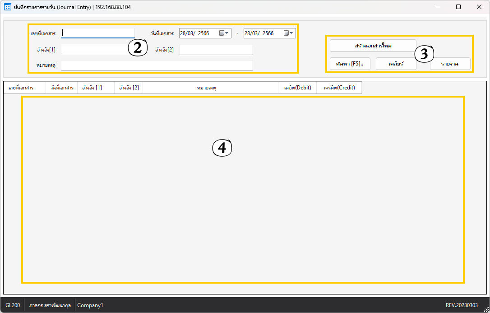
Task: Click the เคลียร์ clear button
Action: [x=396, y=64]
